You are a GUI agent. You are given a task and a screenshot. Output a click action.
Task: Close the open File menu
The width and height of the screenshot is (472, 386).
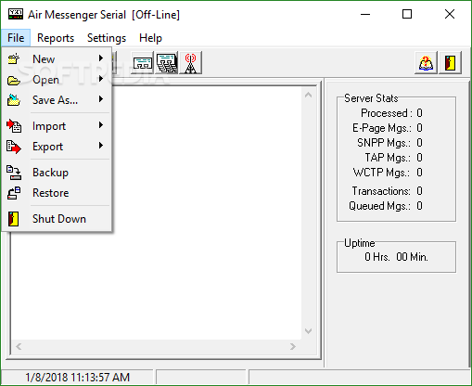(16, 38)
